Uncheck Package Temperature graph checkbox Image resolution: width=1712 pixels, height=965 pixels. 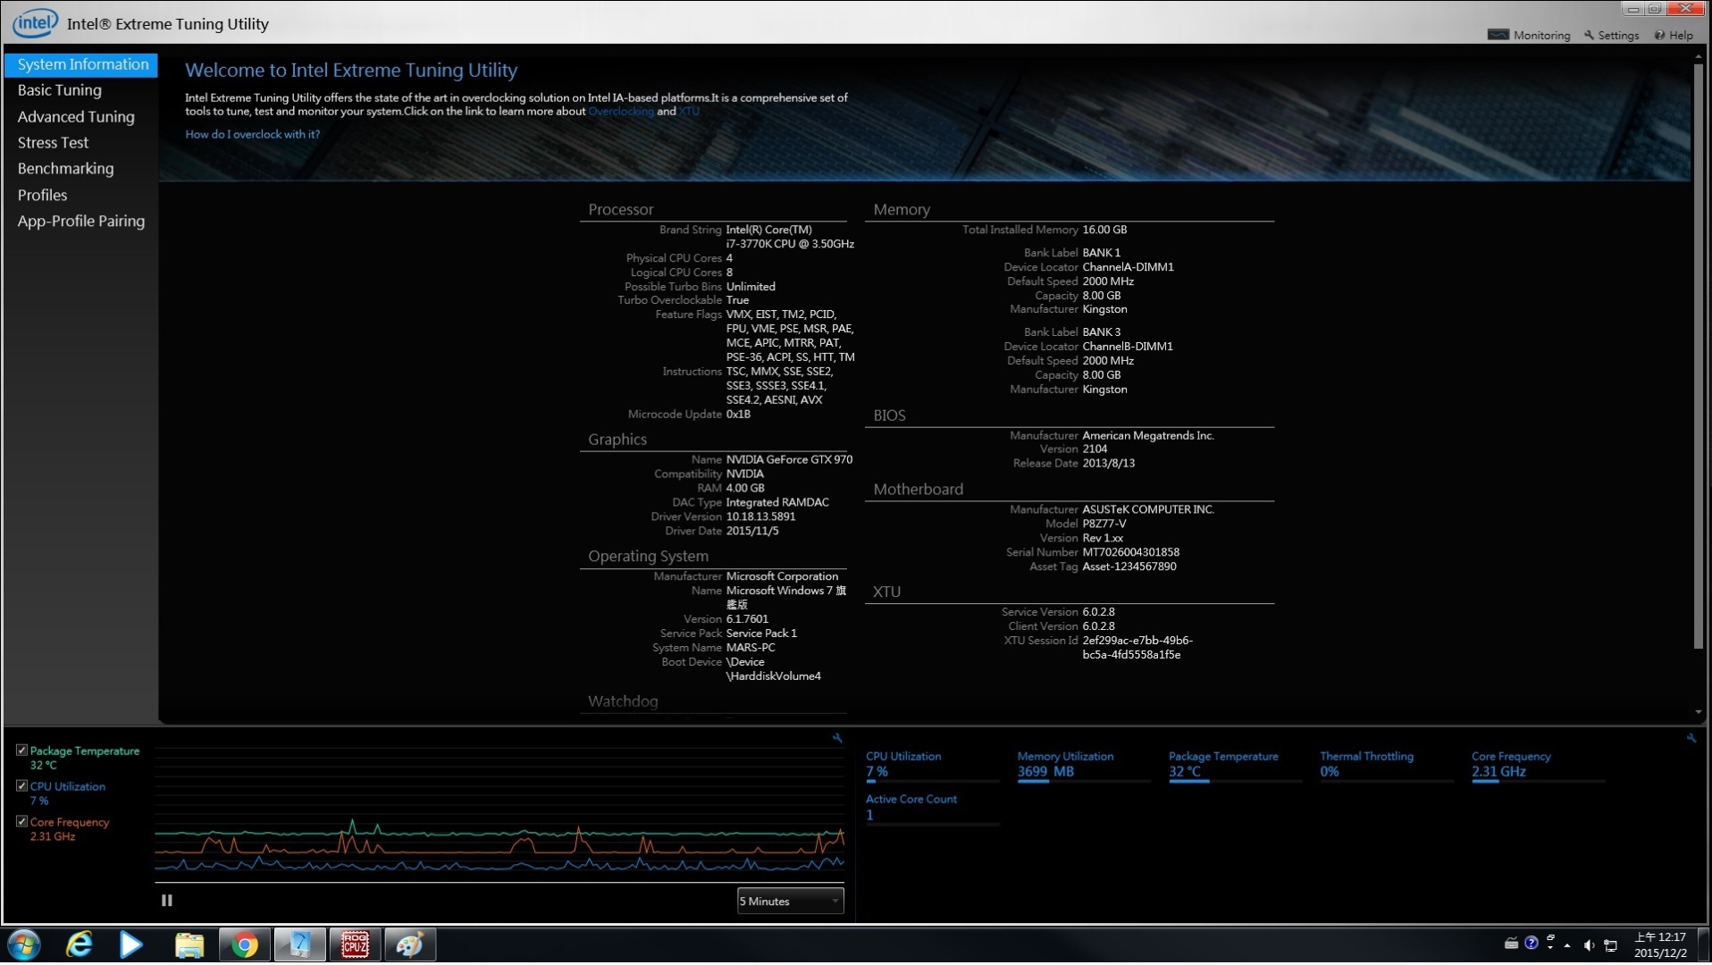21,751
